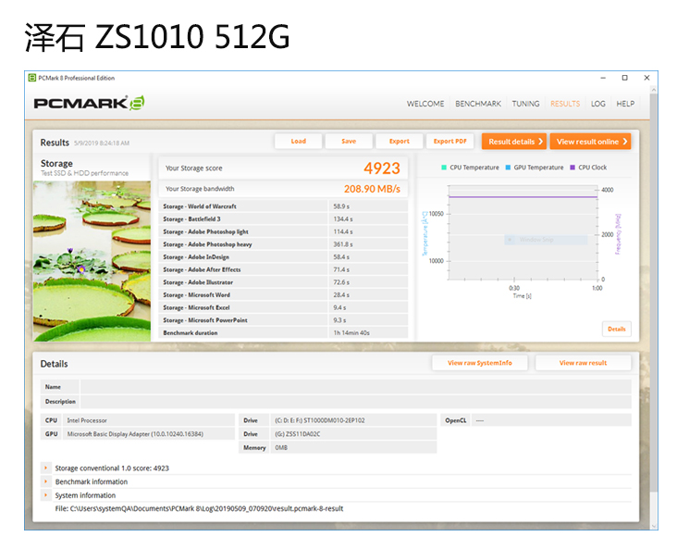This screenshot has height=549, width=689.
Task: Click the (G:) ZSS11DA02C drive entry
Action: (353, 434)
